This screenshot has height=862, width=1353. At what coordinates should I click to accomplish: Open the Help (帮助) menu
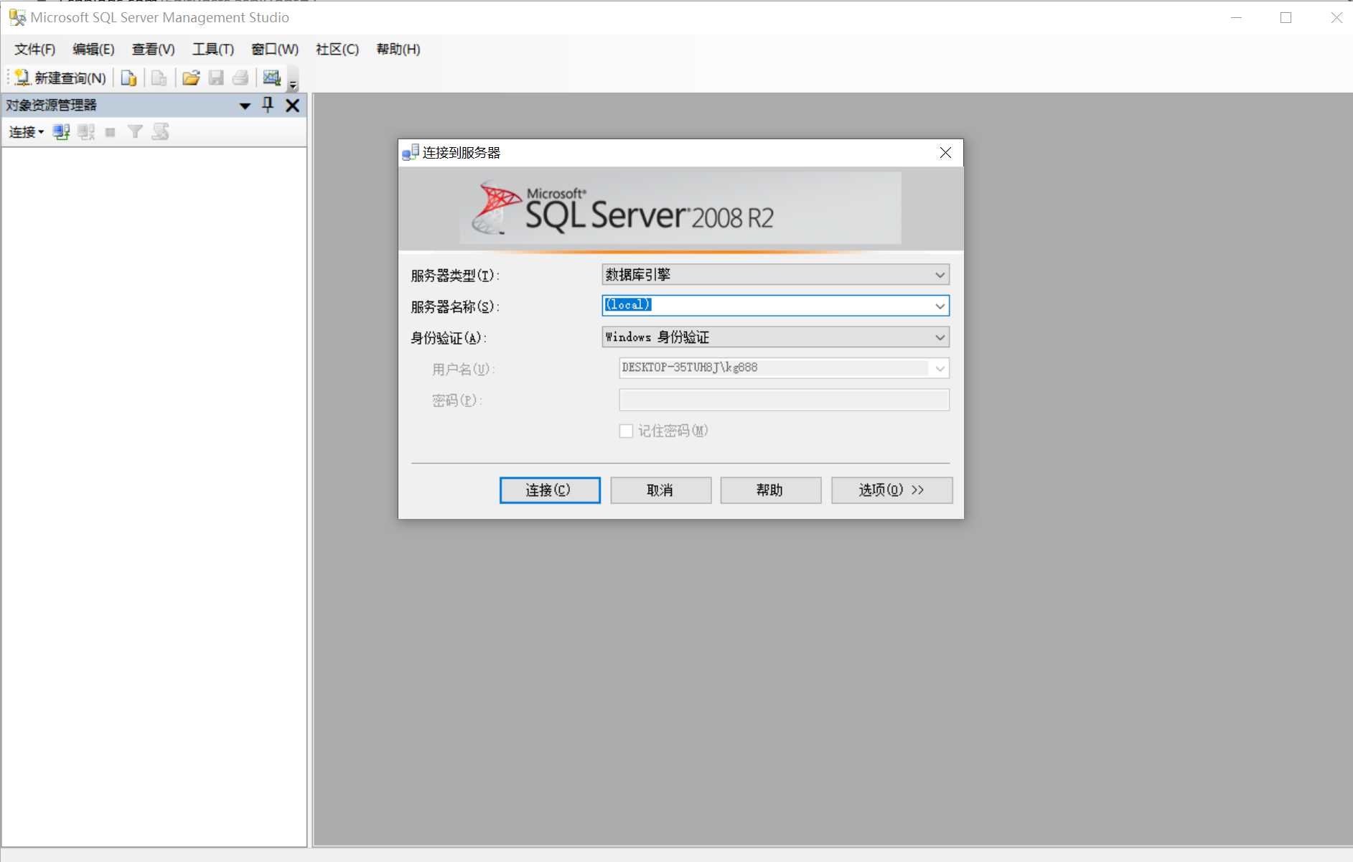click(x=398, y=49)
